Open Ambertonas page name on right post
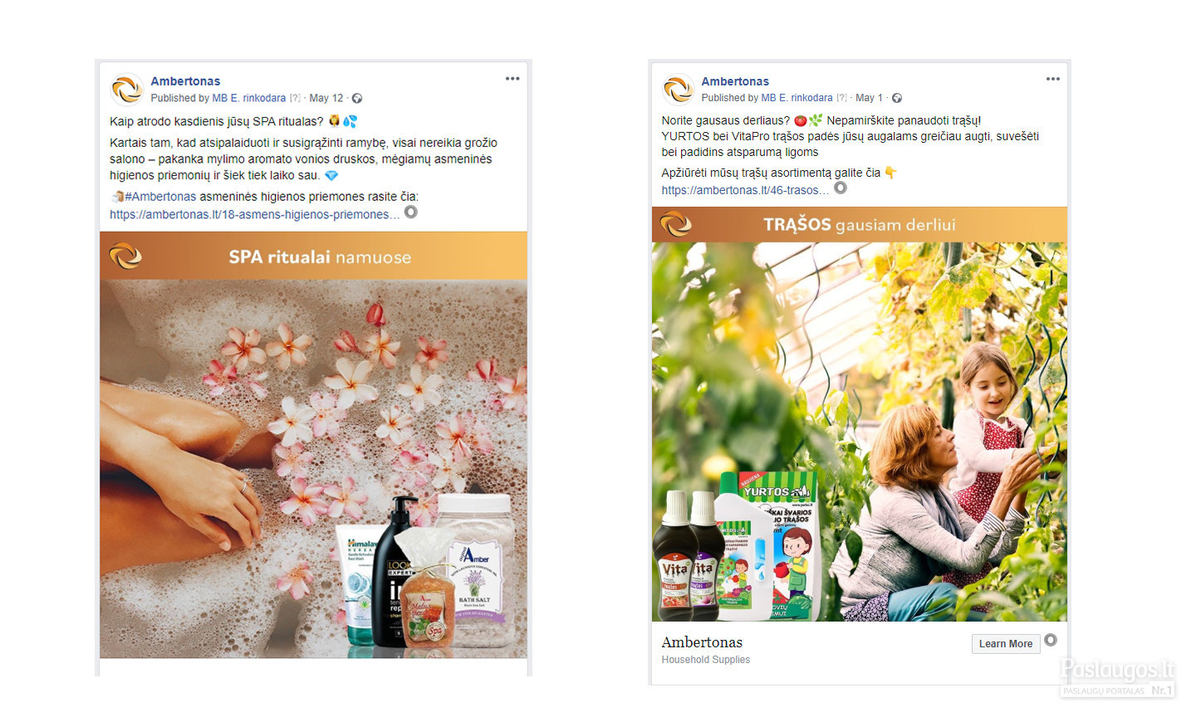1196x717 pixels. pos(735,81)
